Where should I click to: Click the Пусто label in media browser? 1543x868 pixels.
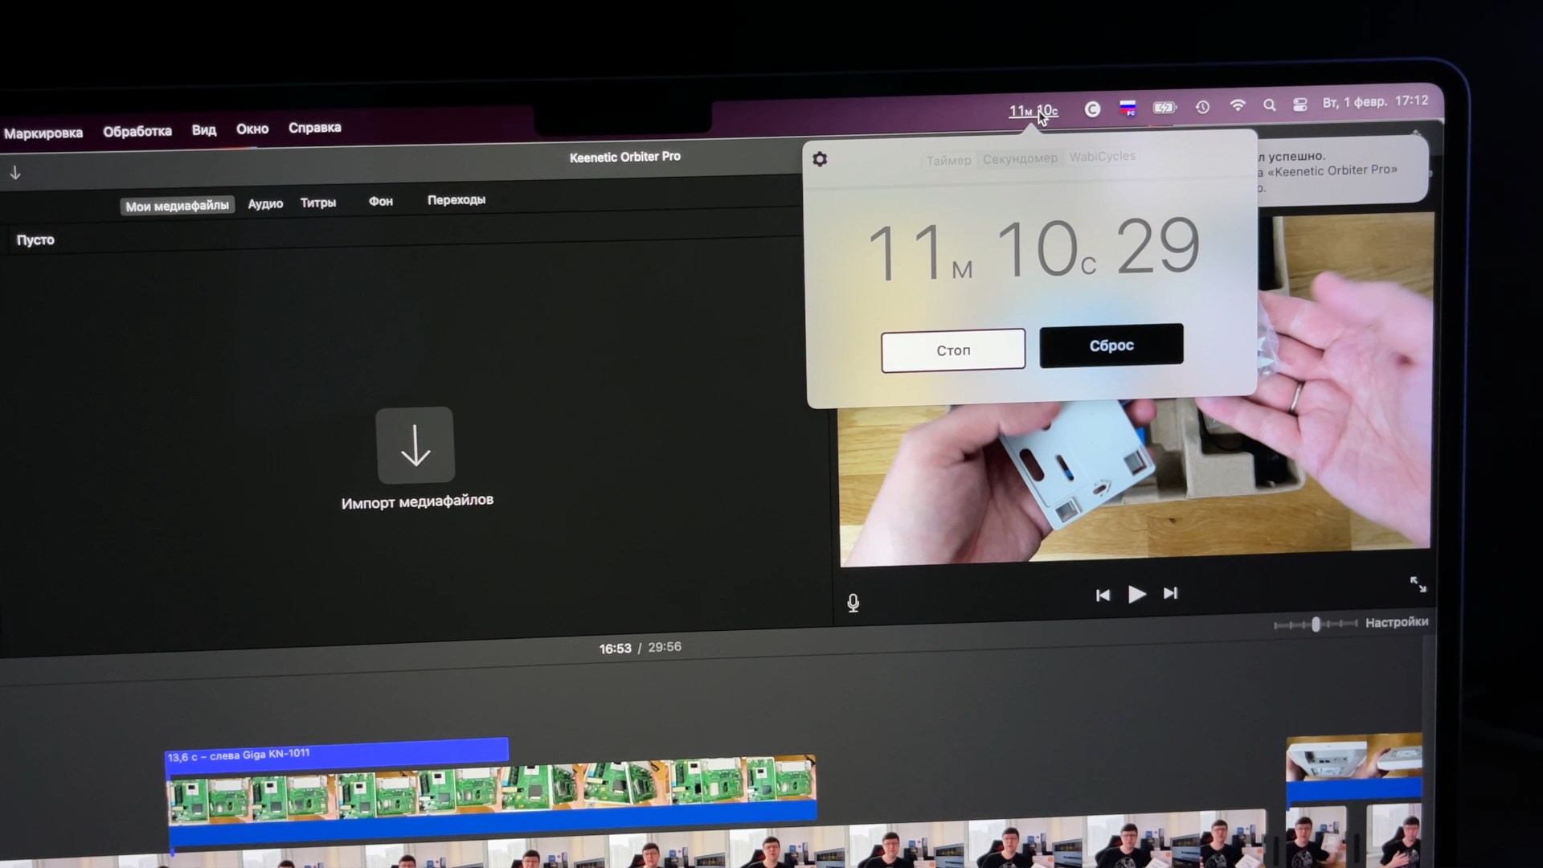coord(35,240)
